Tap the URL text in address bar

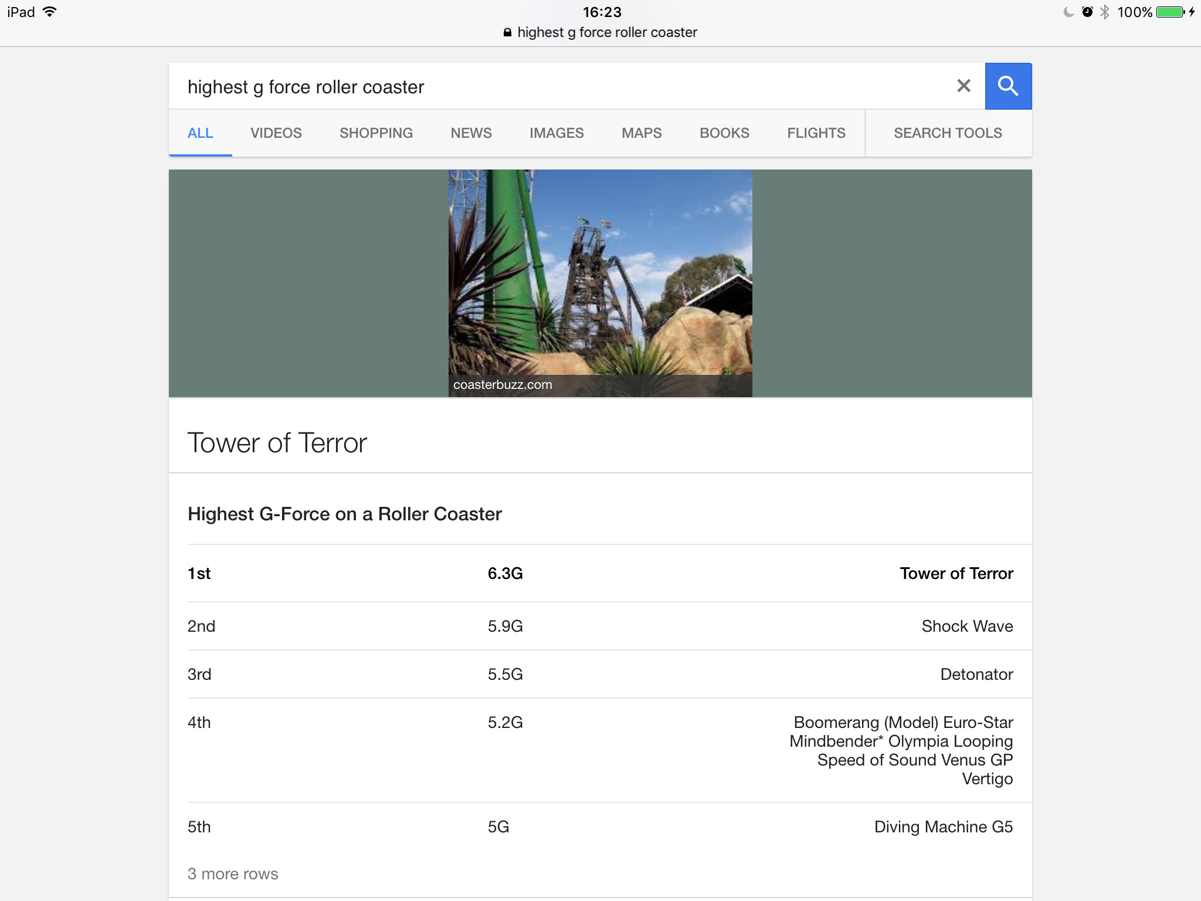point(607,33)
